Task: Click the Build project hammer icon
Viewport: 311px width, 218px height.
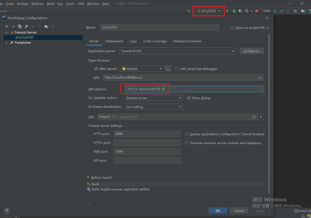Action: [x=189, y=11]
